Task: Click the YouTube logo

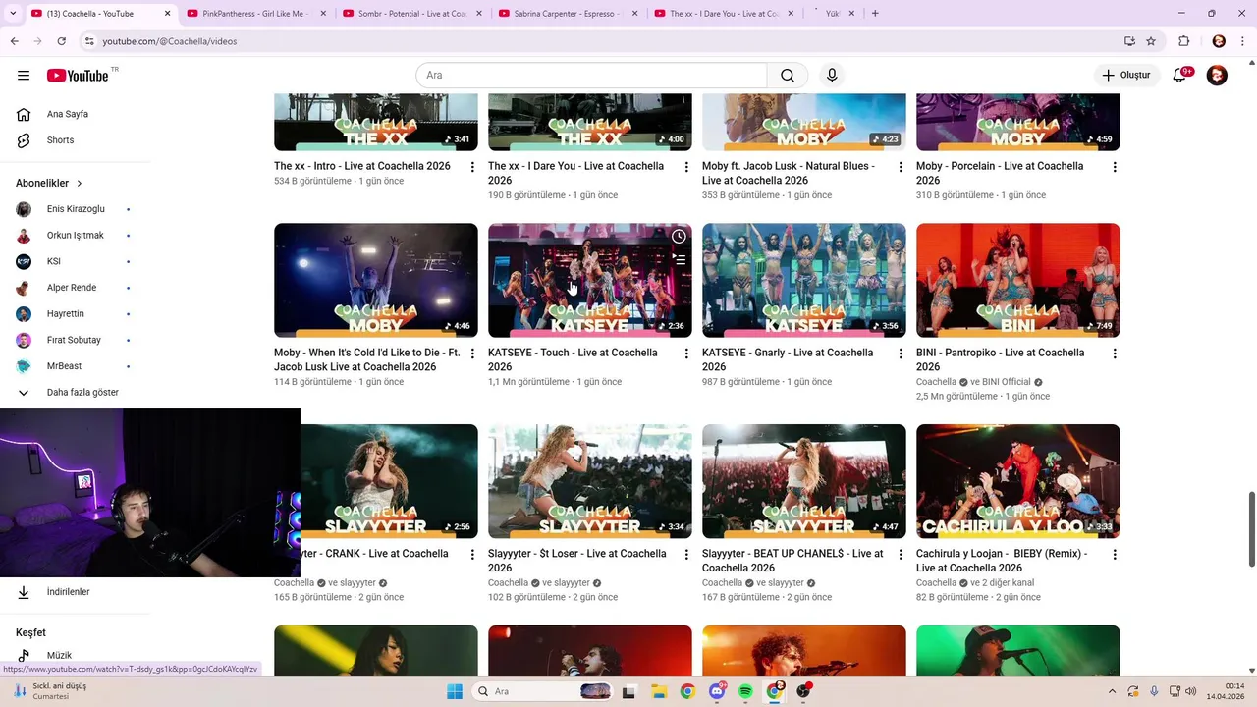Action: [78, 76]
